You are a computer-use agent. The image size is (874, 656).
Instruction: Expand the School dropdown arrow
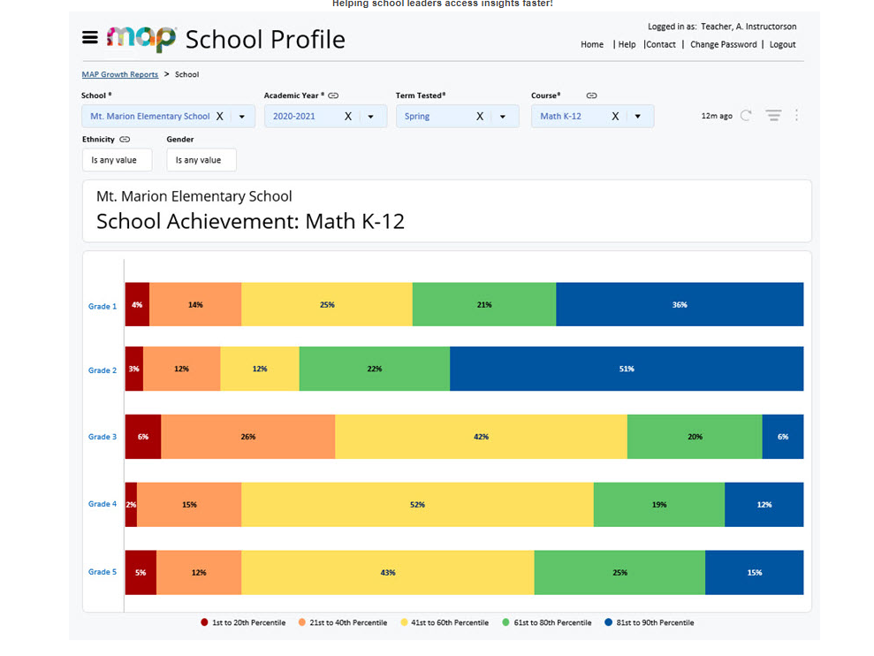tap(242, 117)
